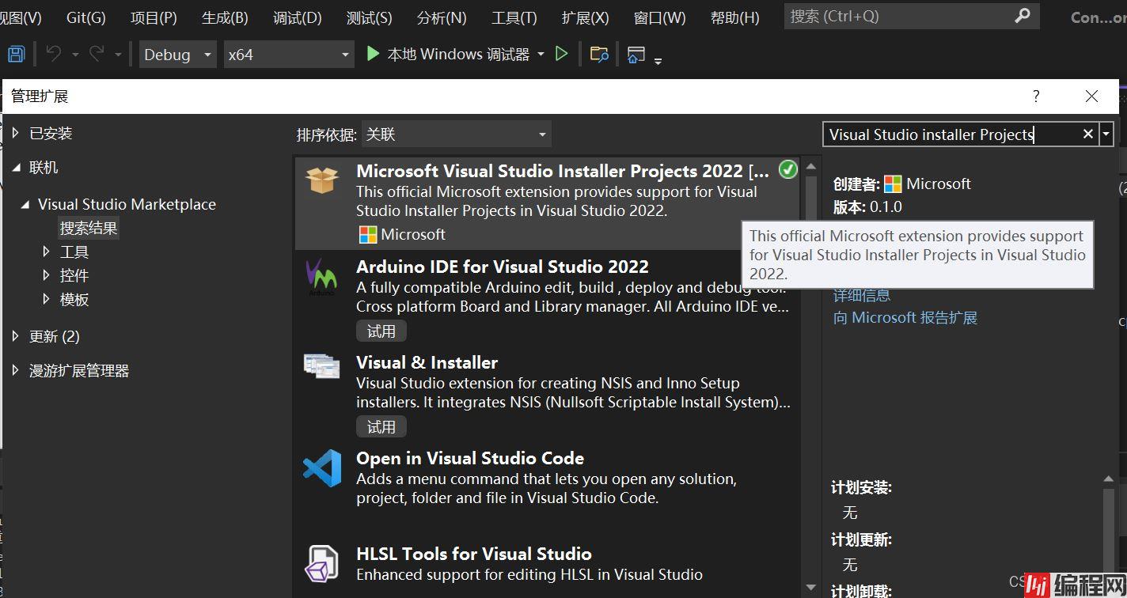Open the 测试(S) menu
The width and height of the screenshot is (1127, 598).
(x=369, y=17)
